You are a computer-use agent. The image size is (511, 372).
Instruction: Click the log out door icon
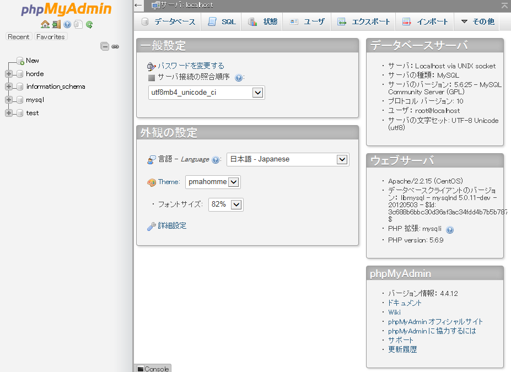[56, 24]
